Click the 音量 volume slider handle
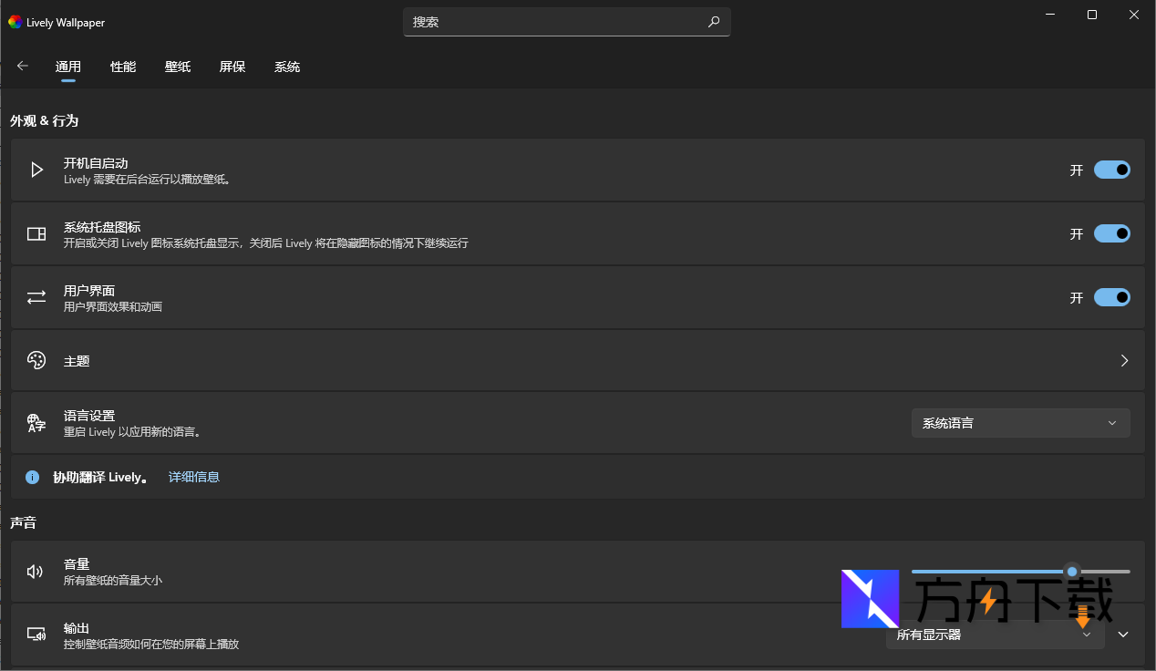Screen dimensions: 1156x671 [x=1072, y=572]
